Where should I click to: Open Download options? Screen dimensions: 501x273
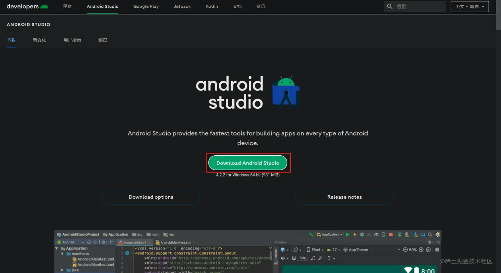point(151,197)
